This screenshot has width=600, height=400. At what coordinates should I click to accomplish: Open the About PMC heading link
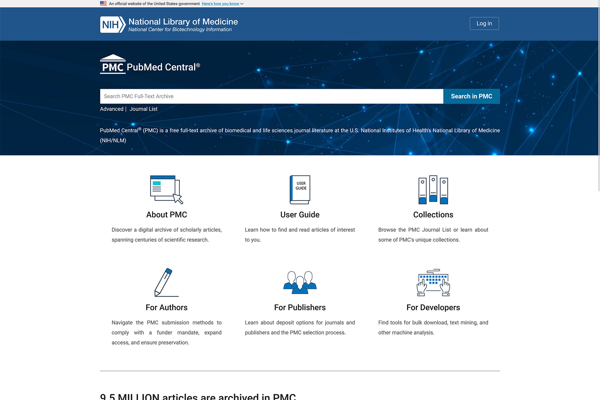pyautogui.click(x=167, y=215)
